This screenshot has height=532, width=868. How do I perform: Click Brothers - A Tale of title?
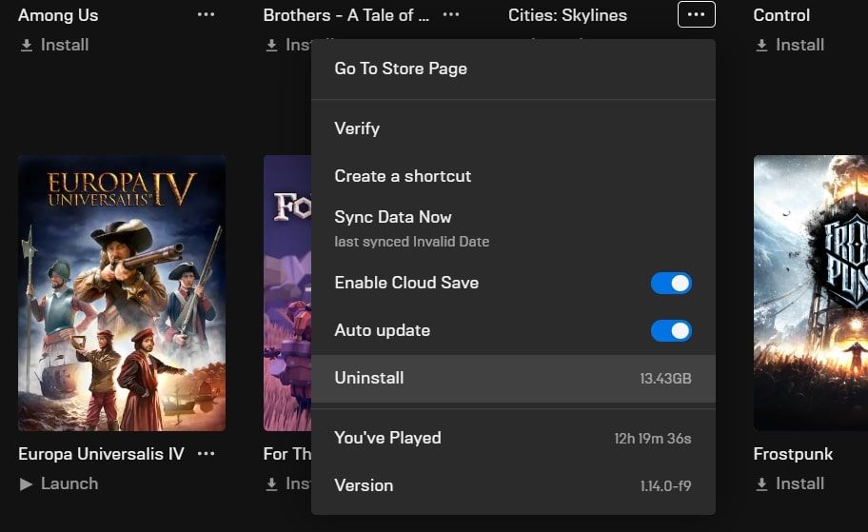[x=346, y=15]
